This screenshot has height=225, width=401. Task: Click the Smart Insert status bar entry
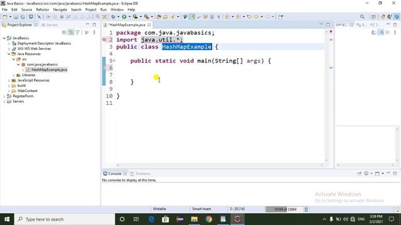[x=202, y=209]
